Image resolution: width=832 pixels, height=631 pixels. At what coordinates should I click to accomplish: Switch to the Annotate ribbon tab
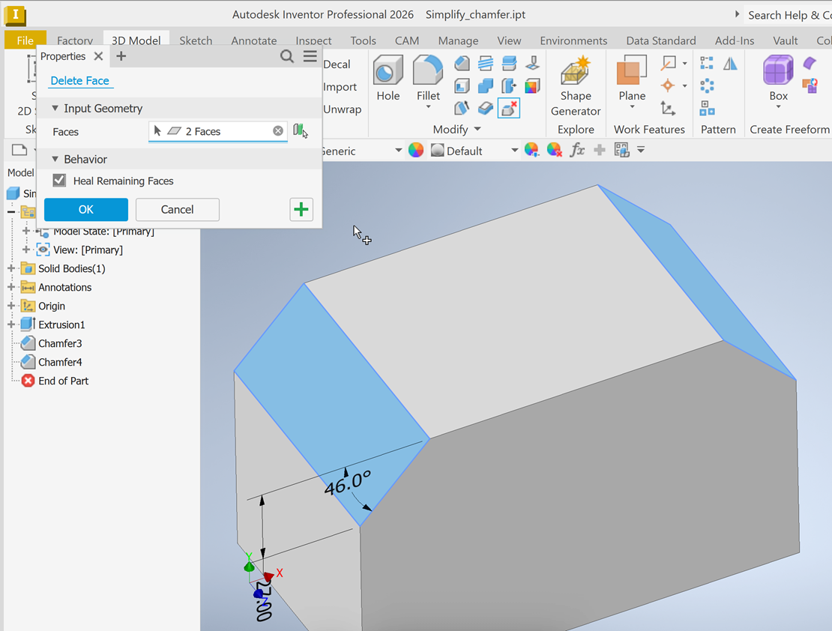click(253, 40)
